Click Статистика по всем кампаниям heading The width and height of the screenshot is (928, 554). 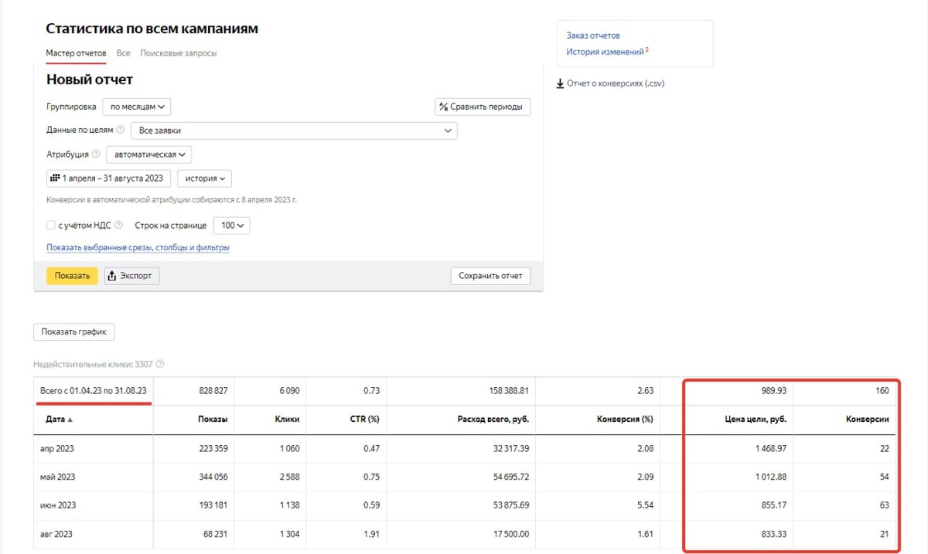click(x=152, y=29)
